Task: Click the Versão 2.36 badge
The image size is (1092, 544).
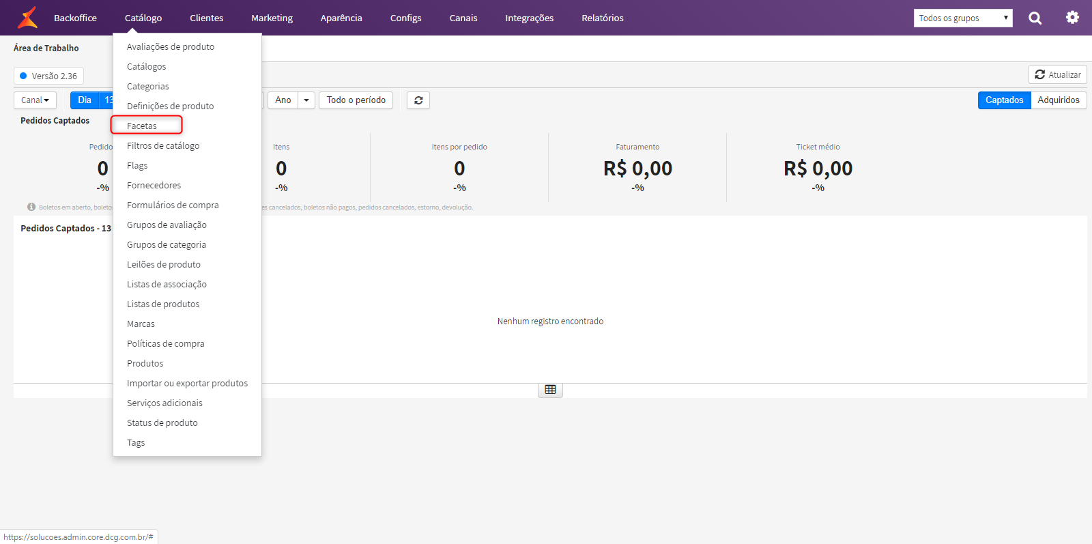Action: [x=48, y=76]
